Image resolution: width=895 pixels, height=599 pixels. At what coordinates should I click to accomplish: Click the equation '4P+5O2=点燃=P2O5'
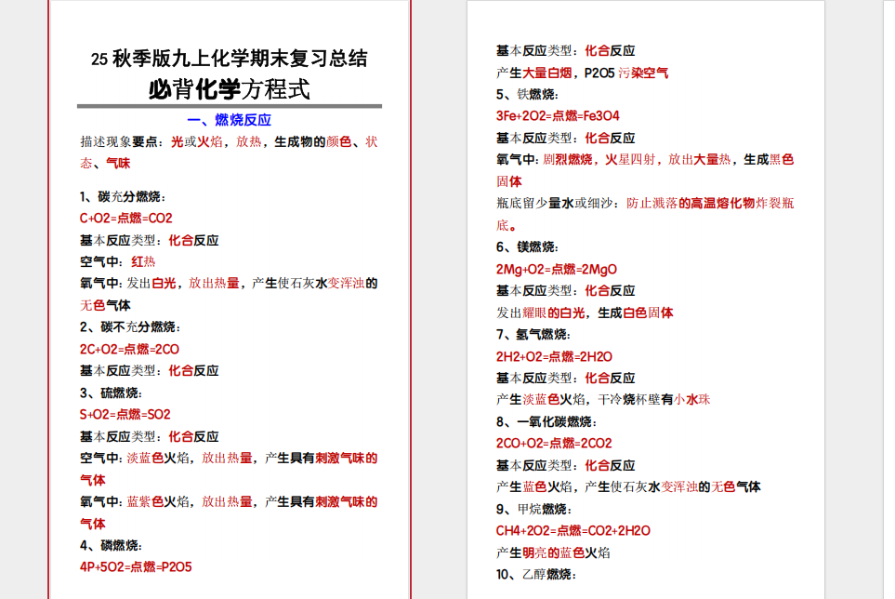click(136, 566)
